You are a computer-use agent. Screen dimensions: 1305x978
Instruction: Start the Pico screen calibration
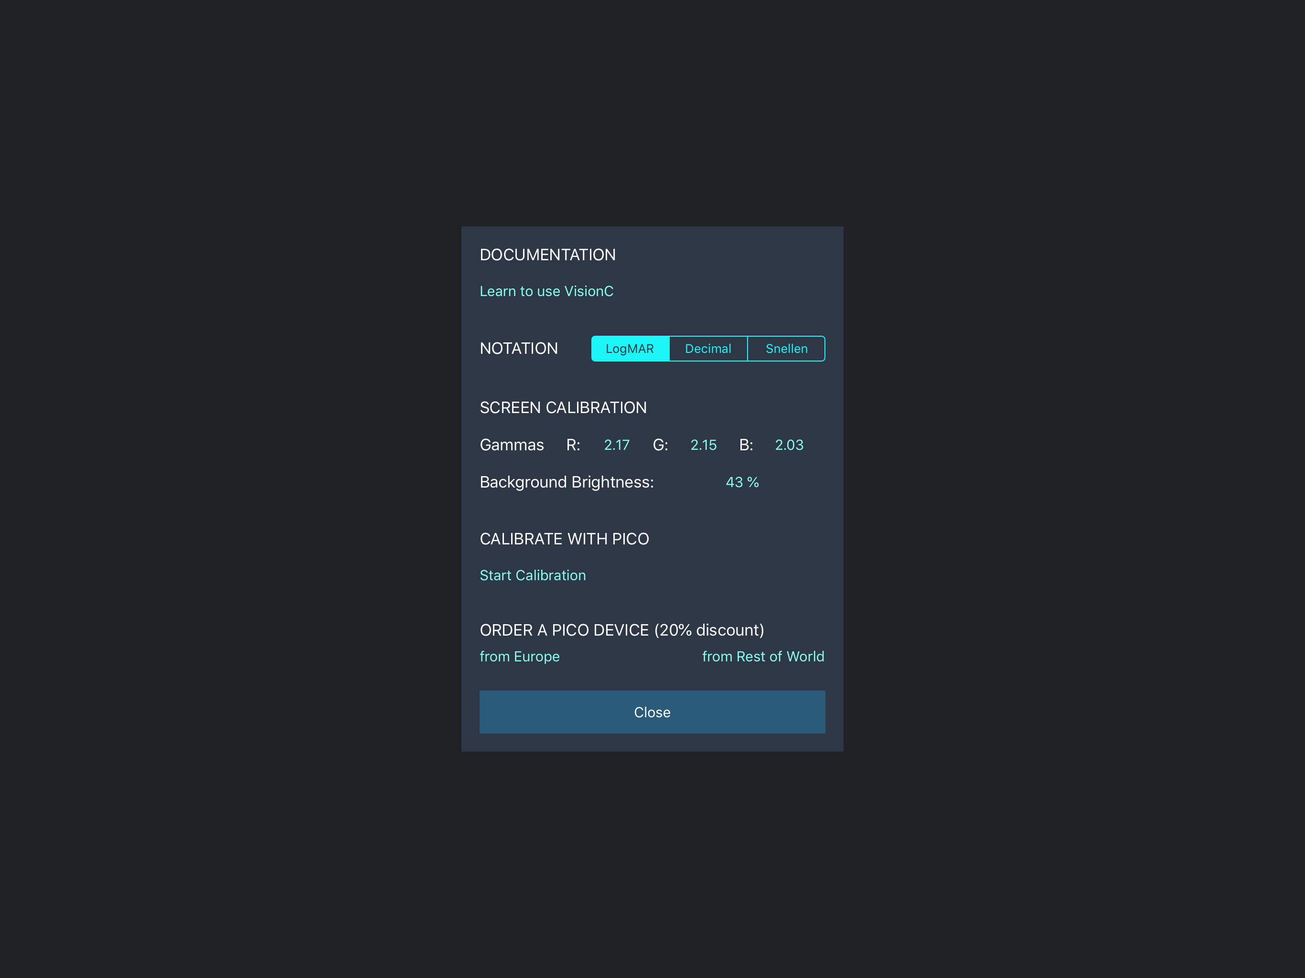click(x=533, y=575)
